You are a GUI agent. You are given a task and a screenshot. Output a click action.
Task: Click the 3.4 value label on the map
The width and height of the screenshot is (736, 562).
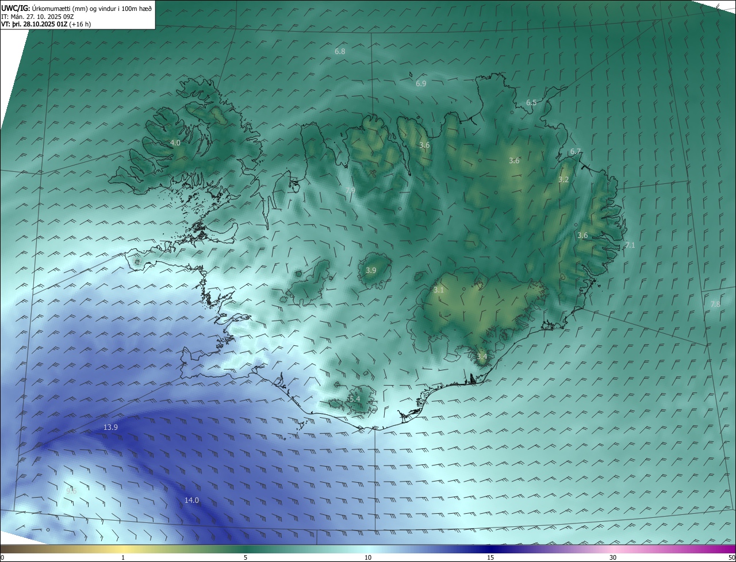click(482, 356)
